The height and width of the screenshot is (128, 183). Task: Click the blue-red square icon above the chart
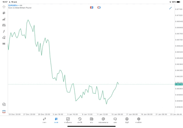(x=91, y=7)
